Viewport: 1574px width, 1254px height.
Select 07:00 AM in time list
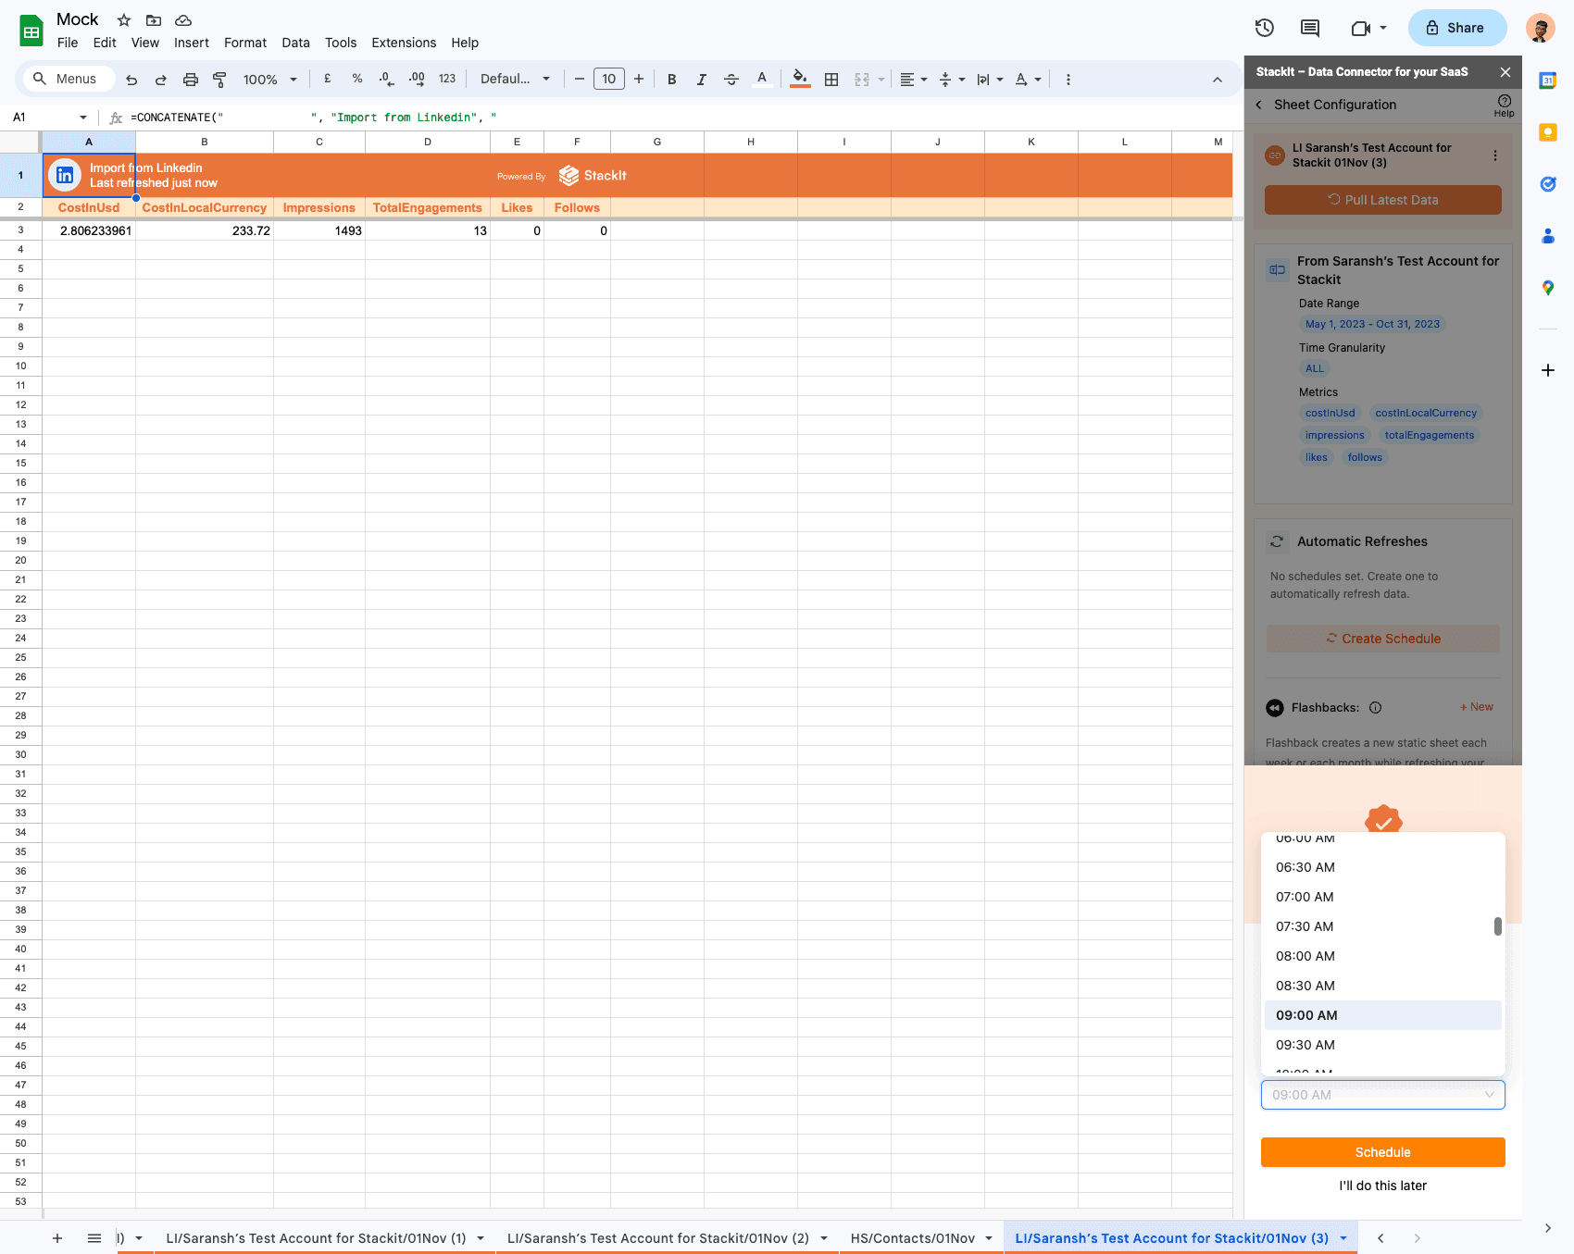(x=1383, y=897)
